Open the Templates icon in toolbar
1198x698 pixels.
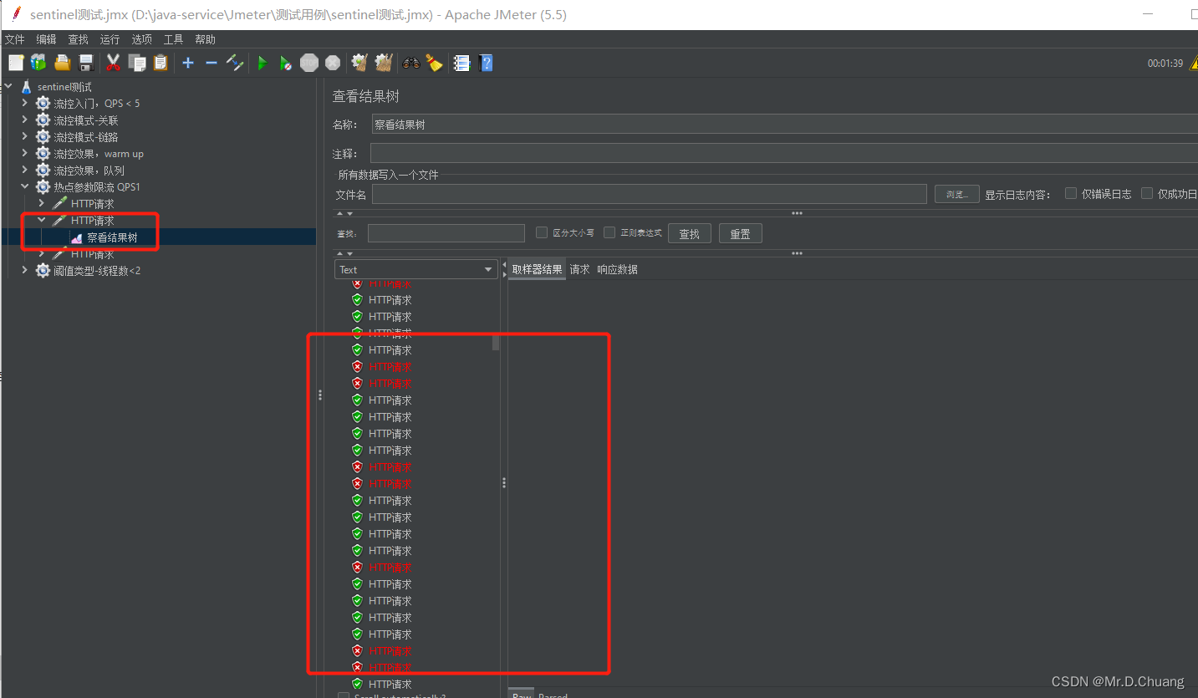pos(38,63)
